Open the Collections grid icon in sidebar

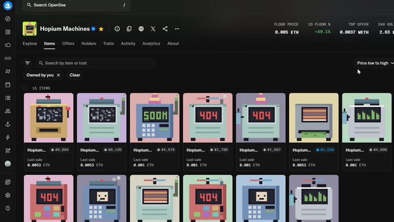coord(8,32)
